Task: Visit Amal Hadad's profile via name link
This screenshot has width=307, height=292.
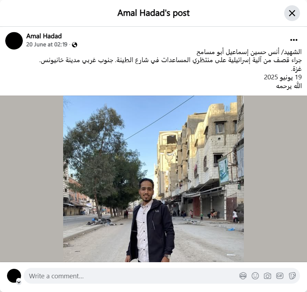Action: point(44,36)
